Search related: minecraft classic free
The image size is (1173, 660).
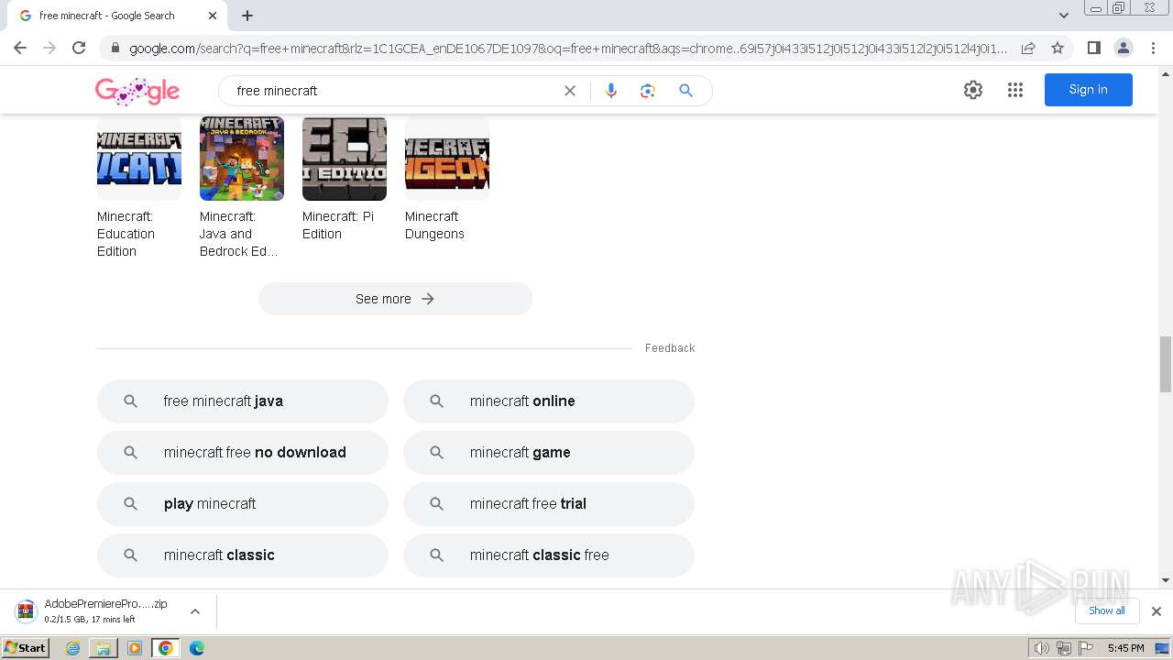[549, 555]
